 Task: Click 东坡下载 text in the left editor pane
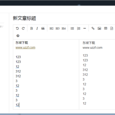pos(22,43)
